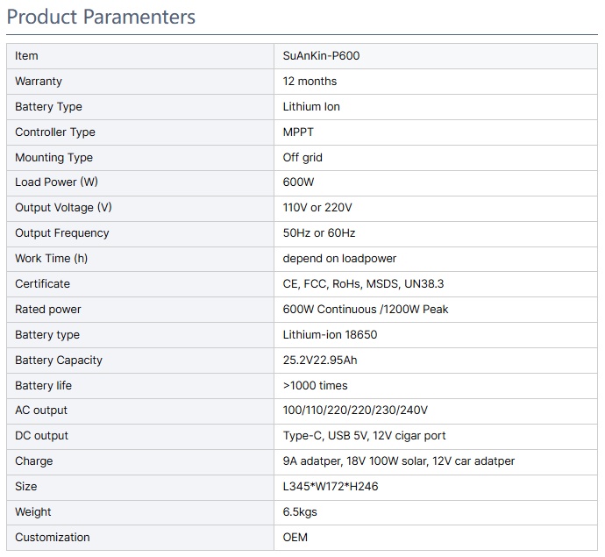Click the '600W' load power value
The height and width of the screenshot is (557, 605).
298,182
